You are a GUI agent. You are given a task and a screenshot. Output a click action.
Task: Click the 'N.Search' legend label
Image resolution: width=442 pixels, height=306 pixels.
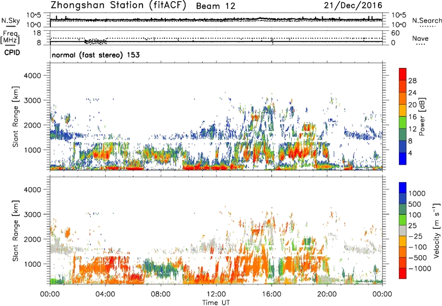(x=427, y=20)
